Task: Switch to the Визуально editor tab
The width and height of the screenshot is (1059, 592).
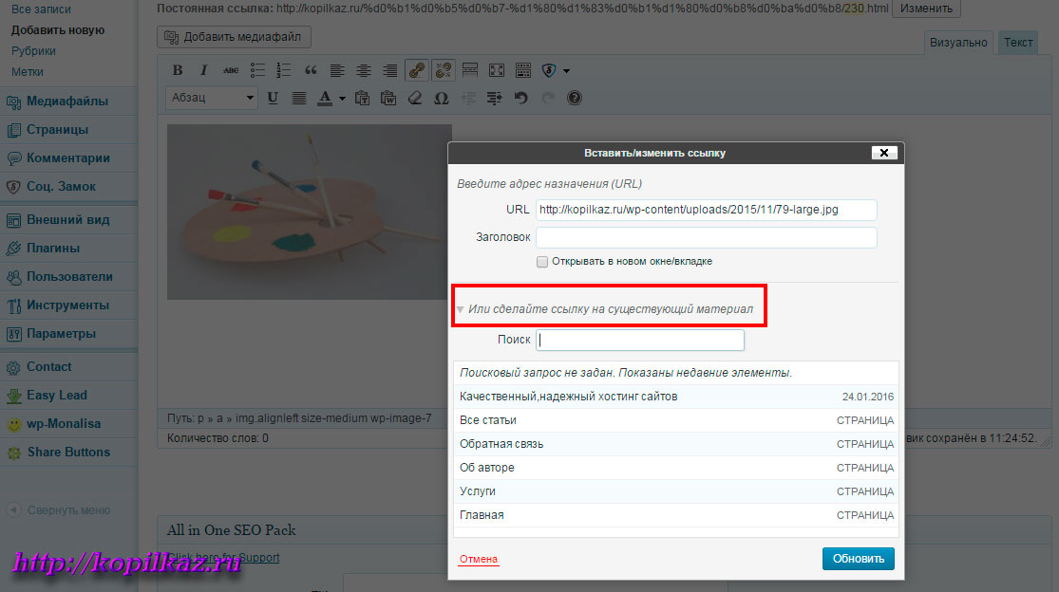Action: click(x=958, y=43)
